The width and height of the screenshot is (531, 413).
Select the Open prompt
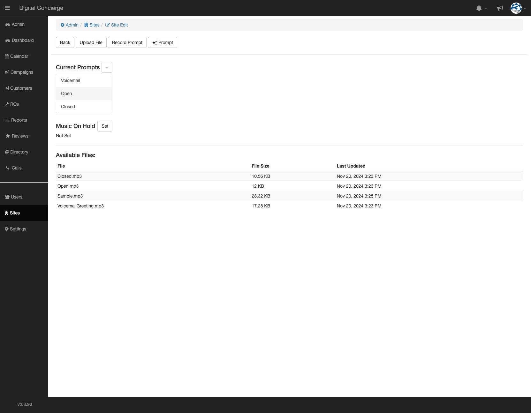click(x=84, y=94)
